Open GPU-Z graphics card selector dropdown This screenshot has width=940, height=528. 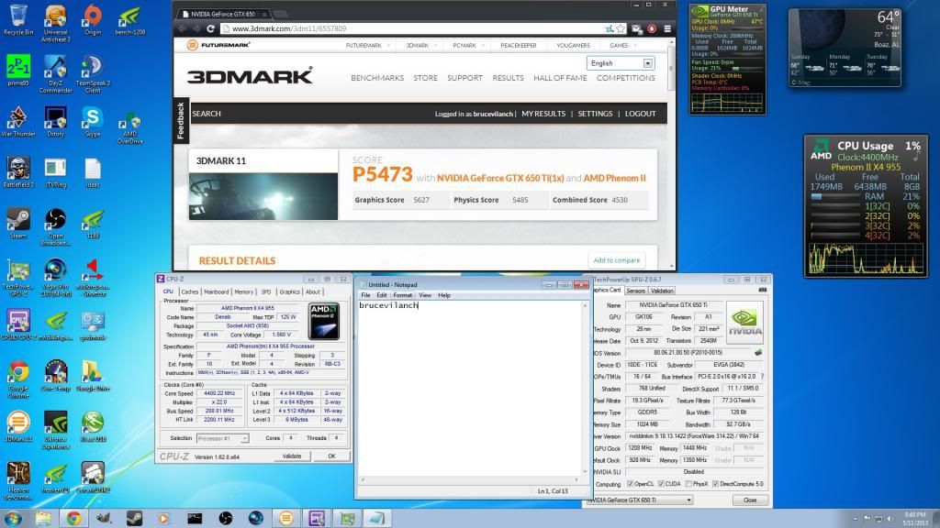[x=641, y=500]
